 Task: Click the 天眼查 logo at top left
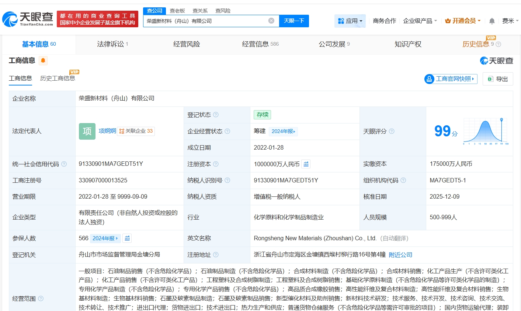click(28, 19)
